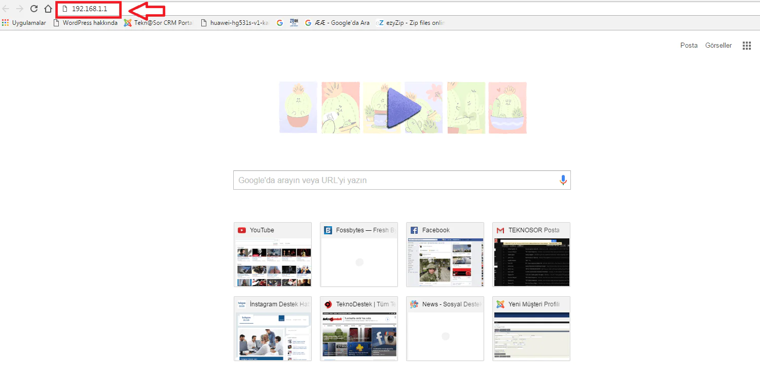The width and height of the screenshot is (760, 387).
Task: Open the Yeni Müşteri Profili tile
Action: pos(531,329)
